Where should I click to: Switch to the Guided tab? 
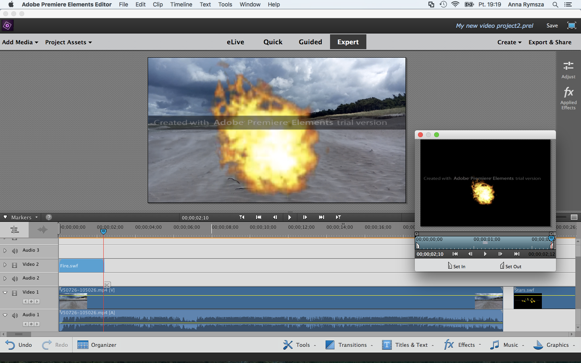click(x=310, y=42)
